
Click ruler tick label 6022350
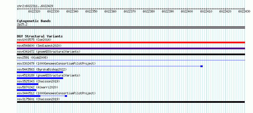(x=91, y=11)
